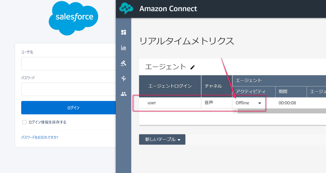Click the horizontal scrollbar of the agent table
The width and height of the screenshot is (326, 173).
[282, 111]
